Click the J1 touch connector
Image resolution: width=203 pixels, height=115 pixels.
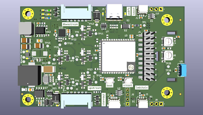tap(143, 10)
